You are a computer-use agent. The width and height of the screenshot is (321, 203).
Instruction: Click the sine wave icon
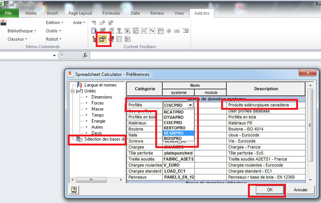(152, 31)
